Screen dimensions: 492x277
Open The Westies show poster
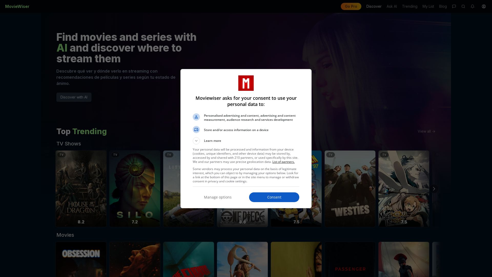pyautogui.click(x=350, y=189)
